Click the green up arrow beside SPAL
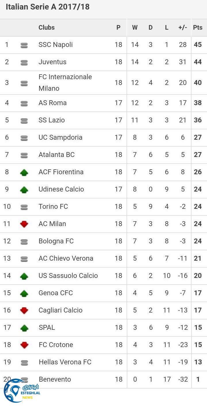 (x=24, y=328)
